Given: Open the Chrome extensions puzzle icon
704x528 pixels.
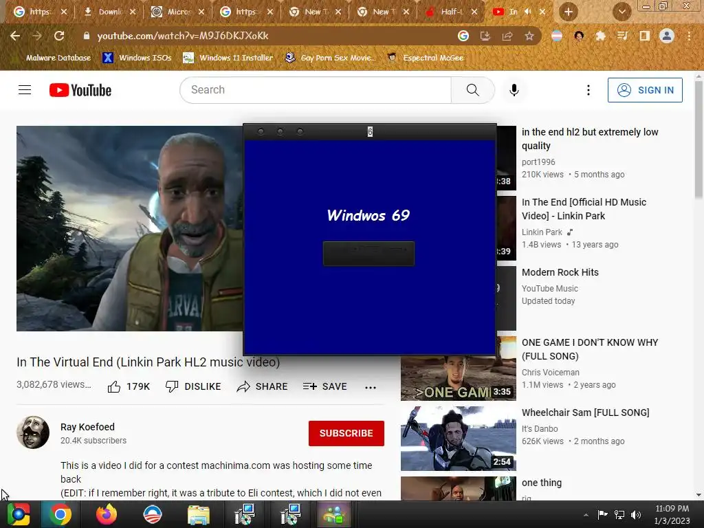Looking at the screenshot, I should tap(601, 36).
